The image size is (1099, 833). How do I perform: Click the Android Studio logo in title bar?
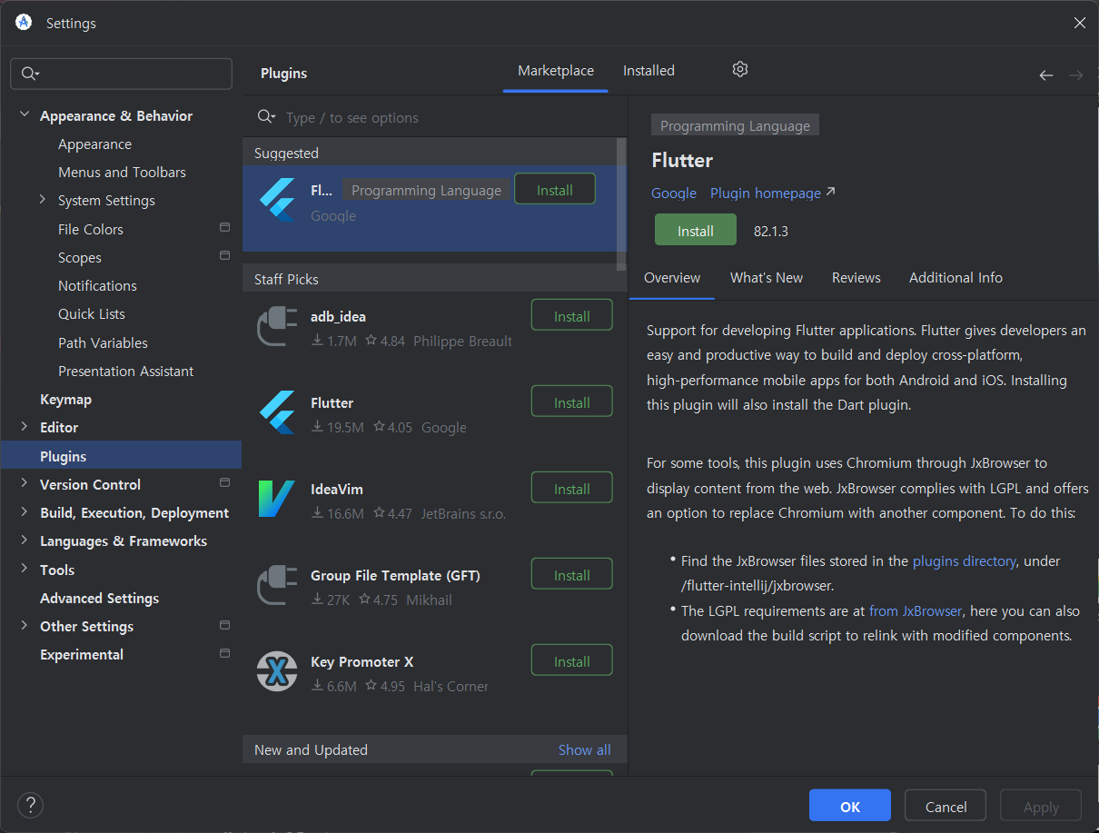click(24, 23)
